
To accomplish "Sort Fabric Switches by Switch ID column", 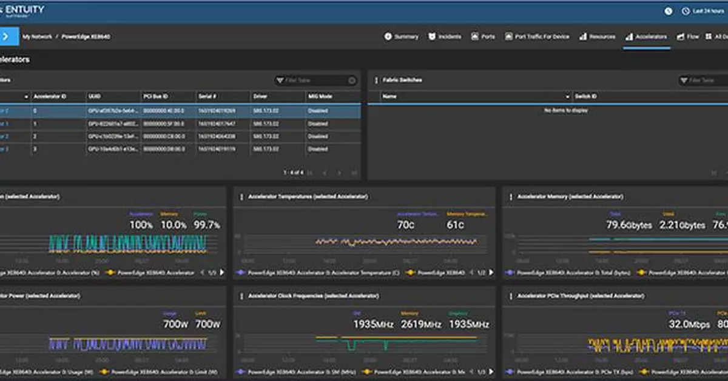I will 650,96.
